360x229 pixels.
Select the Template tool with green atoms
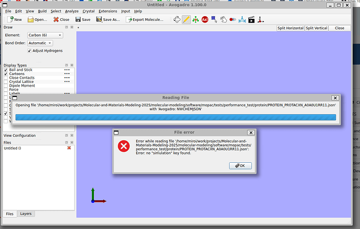click(196, 20)
